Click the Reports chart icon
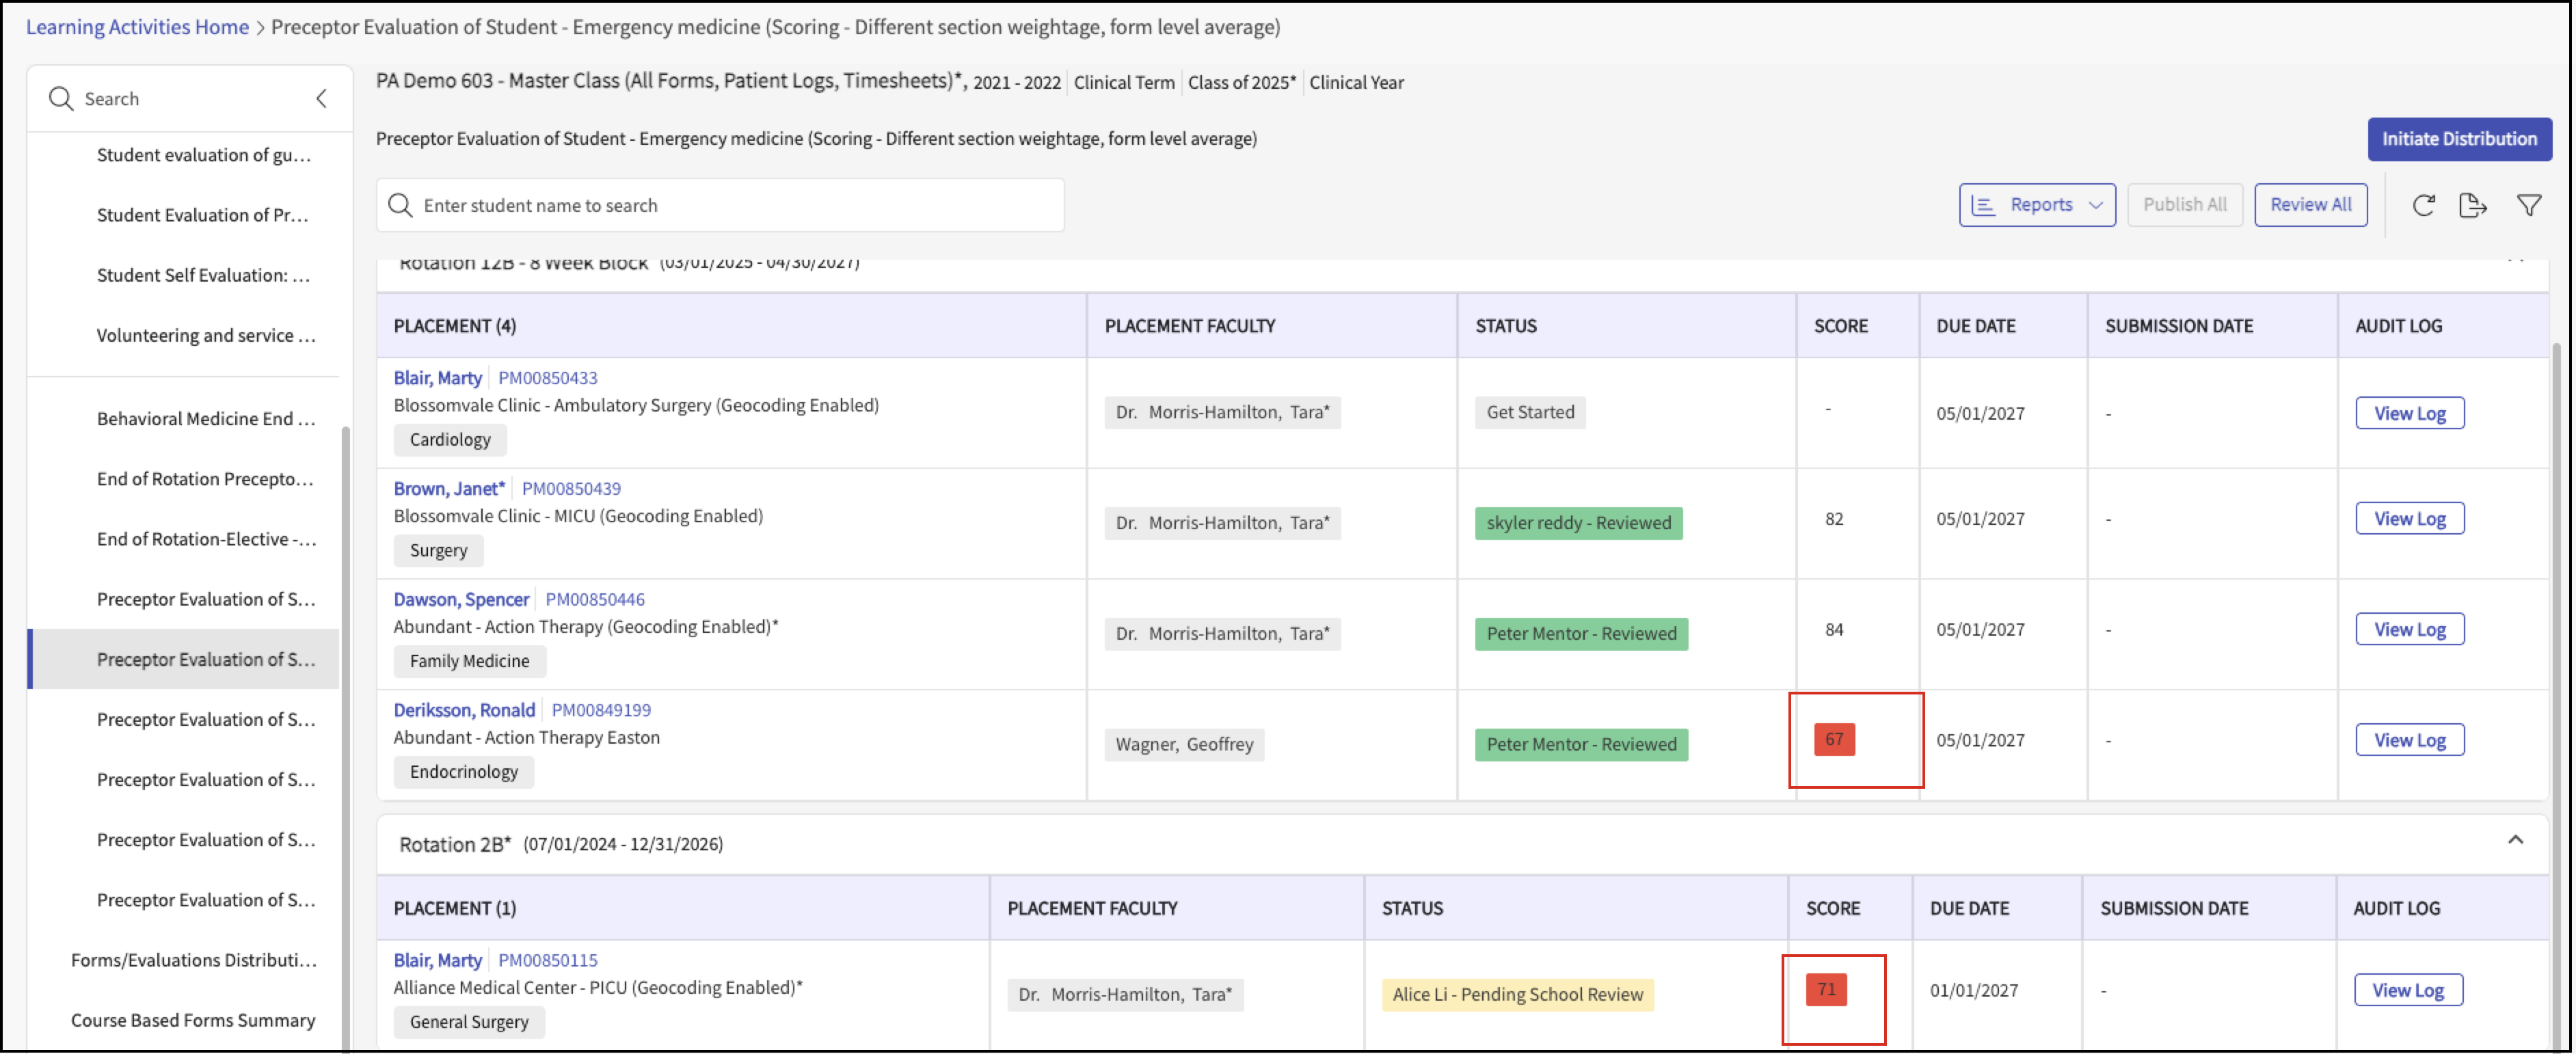Image resolution: width=2576 pixels, height=1054 pixels. coord(1984,205)
